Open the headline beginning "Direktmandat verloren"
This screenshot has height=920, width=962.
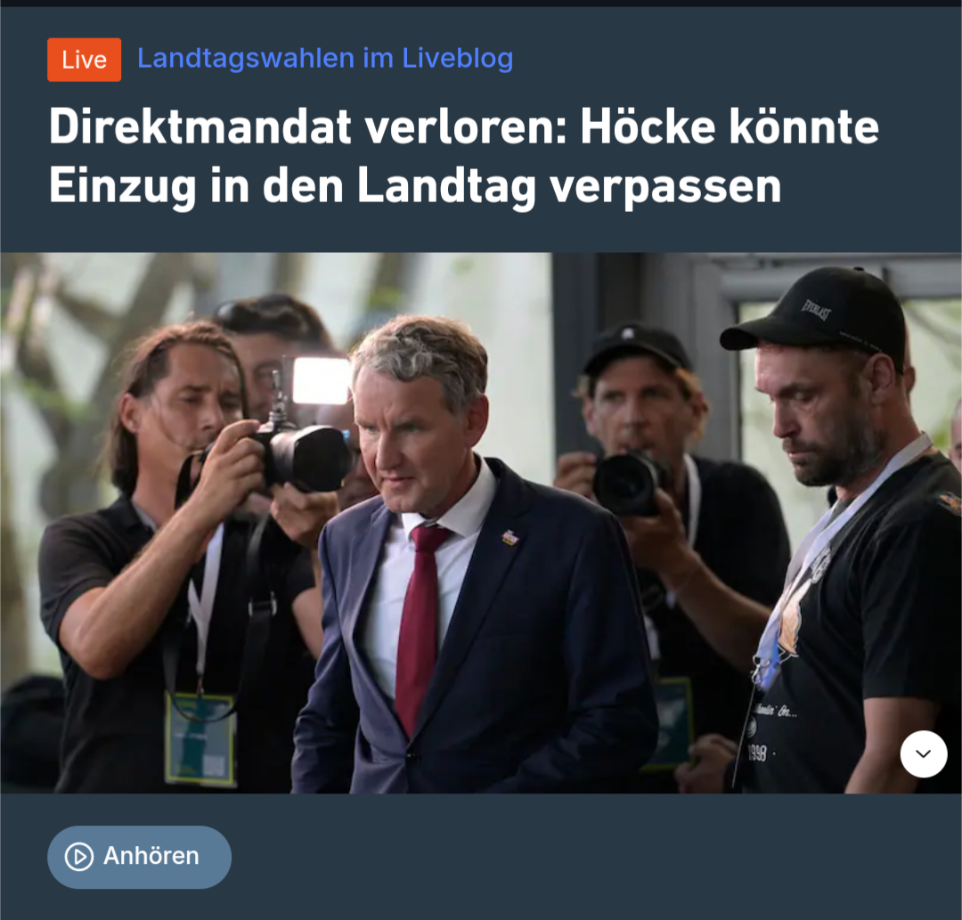(x=464, y=156)
